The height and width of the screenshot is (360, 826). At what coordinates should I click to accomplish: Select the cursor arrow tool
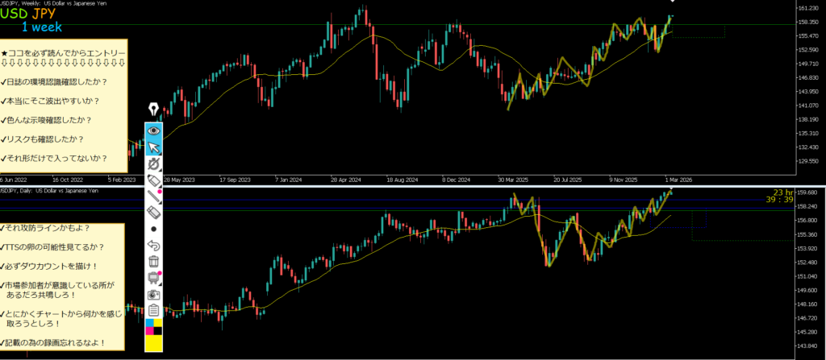pos(154,148)
